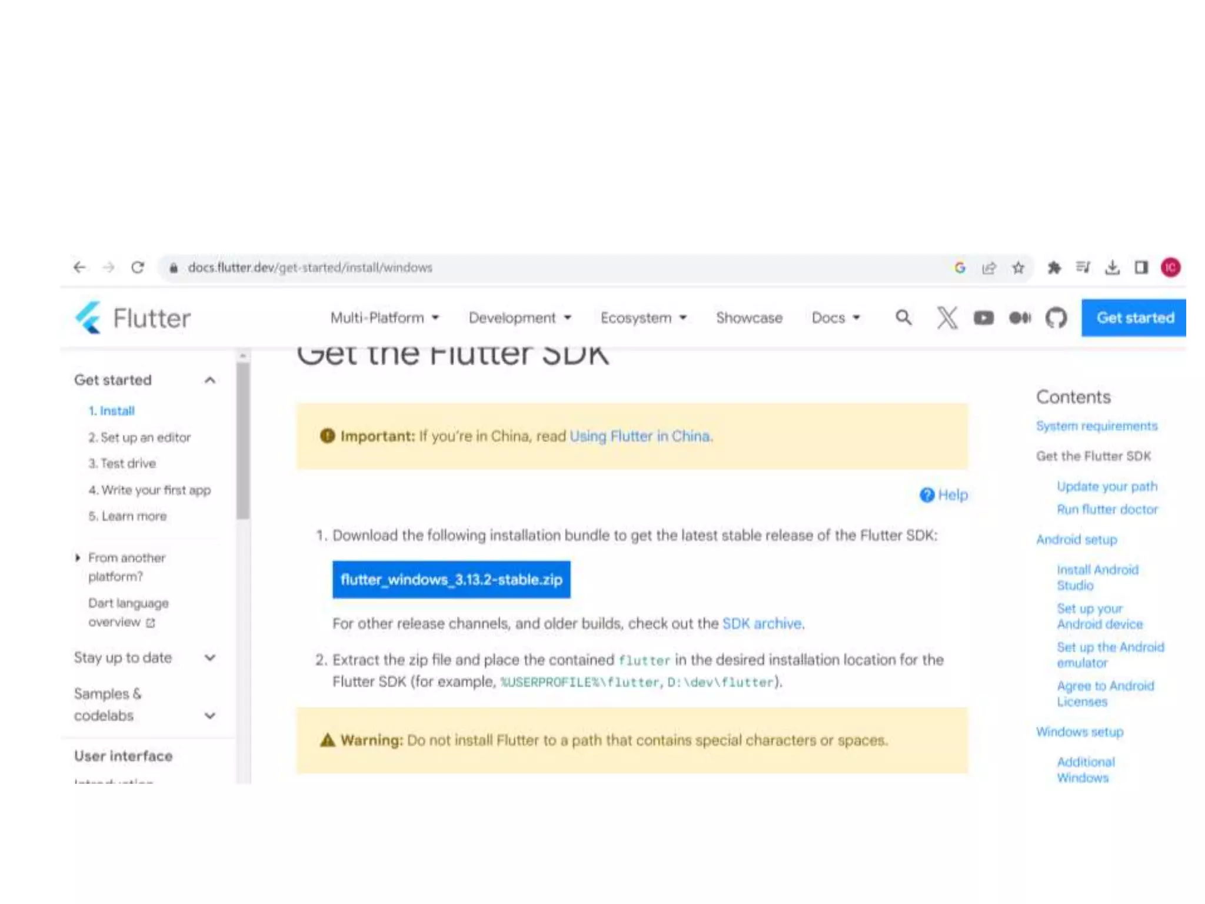Collapse the Get started sidebar section
Image resolution: width=1205 pixels, height=904 pixels.
coord(210,380)
